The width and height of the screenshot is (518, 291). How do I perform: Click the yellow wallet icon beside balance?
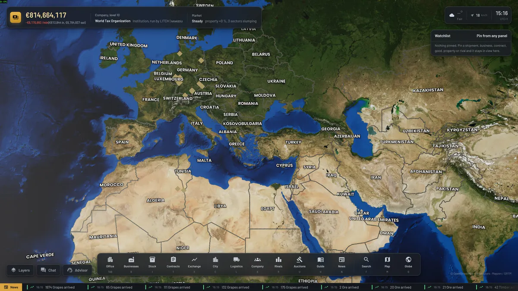click(x=16, y=17)
